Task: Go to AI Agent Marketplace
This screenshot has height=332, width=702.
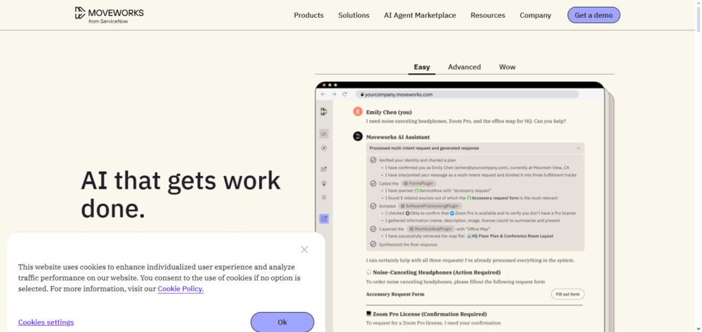Action: pos(420,15)
